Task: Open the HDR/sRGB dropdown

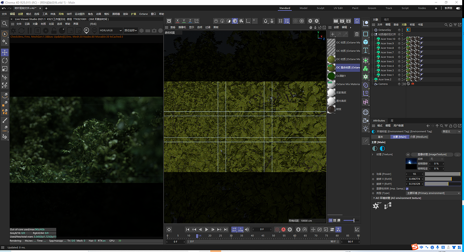Action: coord(111,30)
